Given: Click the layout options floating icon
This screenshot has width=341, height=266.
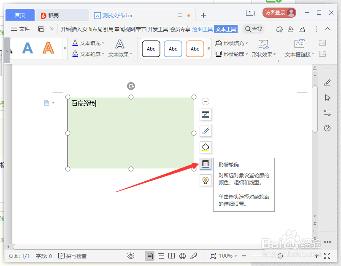Looking at the screenshot, I should click(x=206, y=114).
